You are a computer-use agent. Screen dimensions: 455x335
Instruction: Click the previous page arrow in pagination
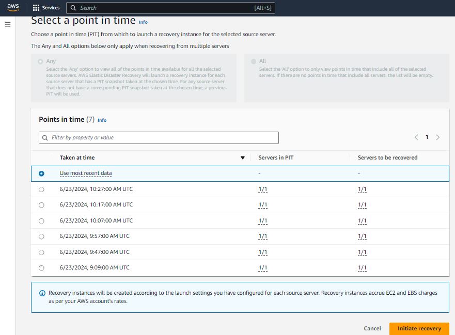[x=416, y=137]
